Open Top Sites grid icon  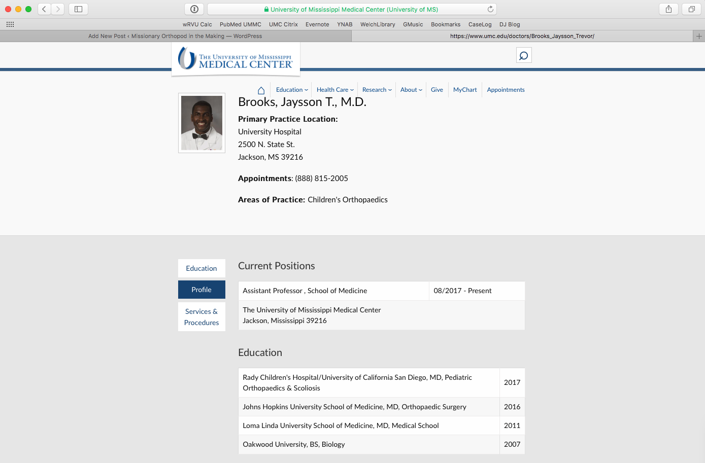point(10,24)
